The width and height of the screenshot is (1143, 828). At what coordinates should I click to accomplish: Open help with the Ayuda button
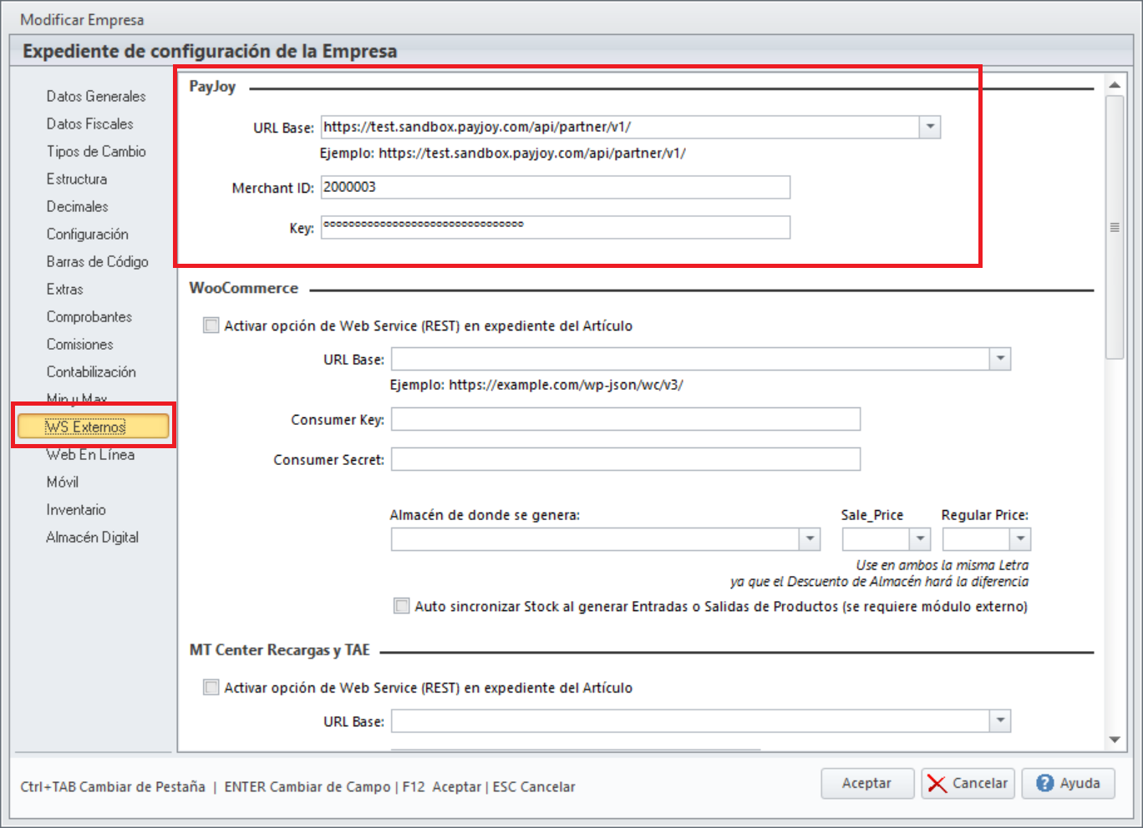pyautogui.click(x=1068, y=784)
